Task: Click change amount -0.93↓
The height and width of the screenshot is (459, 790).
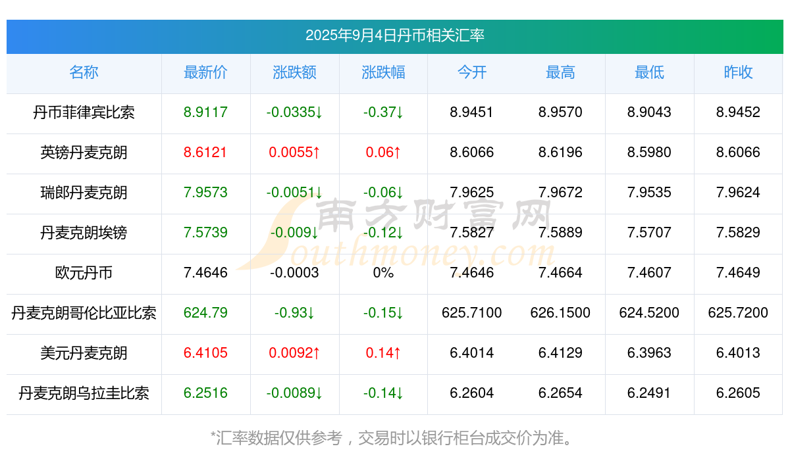Action: [295, 313]
